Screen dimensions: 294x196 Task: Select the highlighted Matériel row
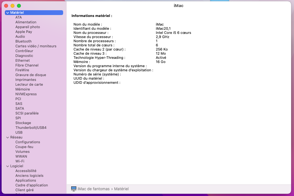[x=34, y=12]
